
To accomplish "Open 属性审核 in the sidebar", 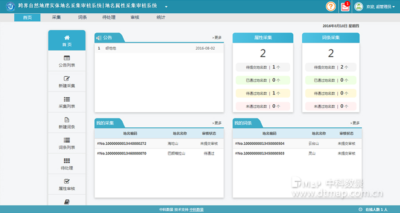I will point(67,181).
